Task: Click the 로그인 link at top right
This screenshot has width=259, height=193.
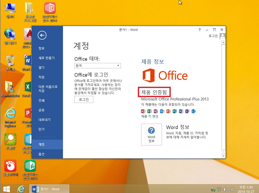Action: pyautogui.click(x=213, y=36)
